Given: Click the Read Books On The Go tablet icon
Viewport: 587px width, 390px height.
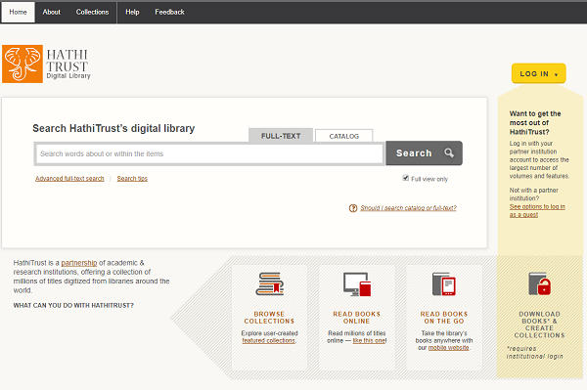Looking at the screenshot, I should [x=443, y=284].
